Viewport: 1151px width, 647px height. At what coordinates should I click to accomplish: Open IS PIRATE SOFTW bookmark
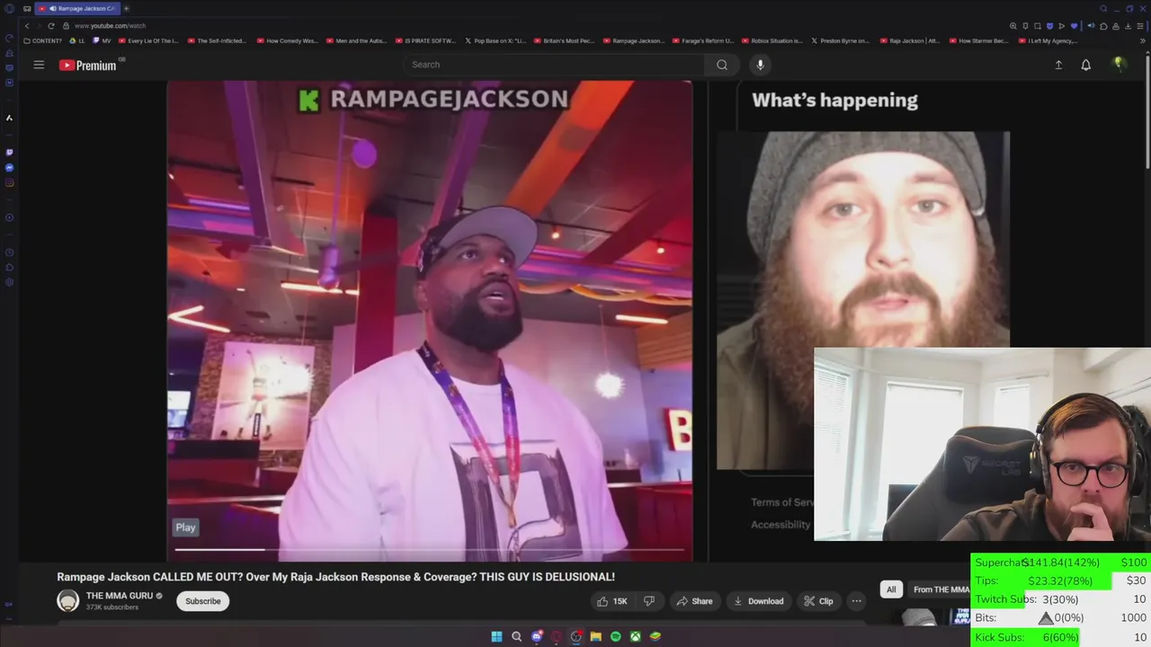click(x=426, y=40)
